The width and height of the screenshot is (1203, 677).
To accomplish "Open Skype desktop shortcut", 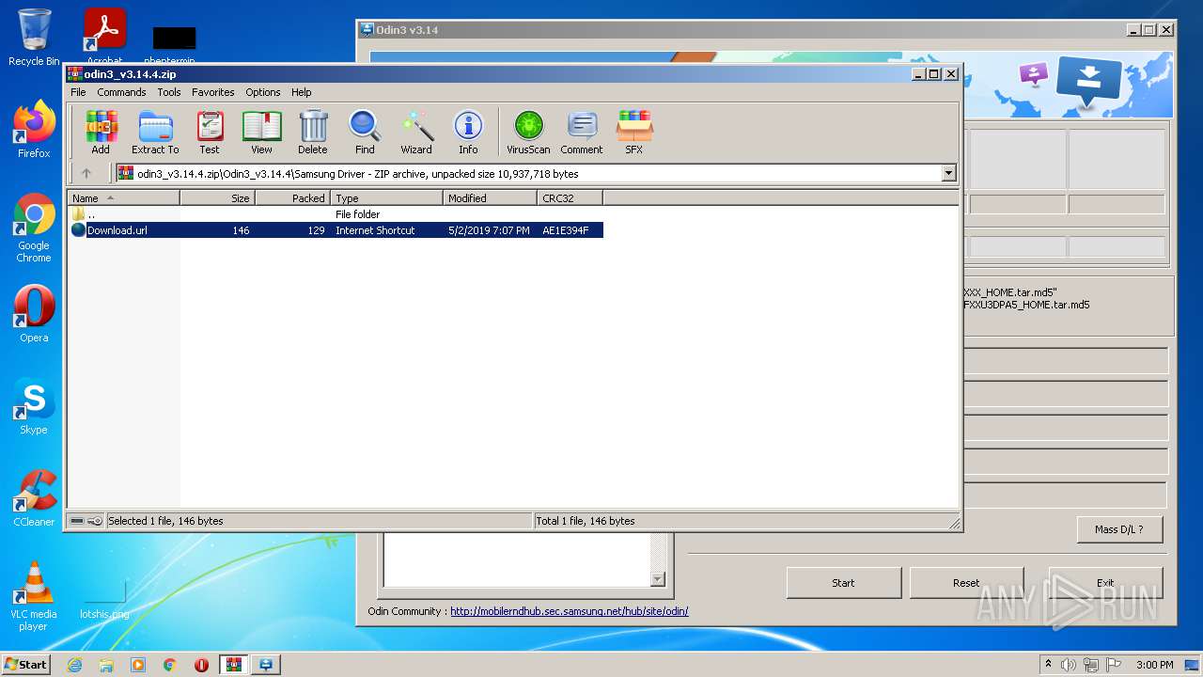I will click(x=34, y=406).
